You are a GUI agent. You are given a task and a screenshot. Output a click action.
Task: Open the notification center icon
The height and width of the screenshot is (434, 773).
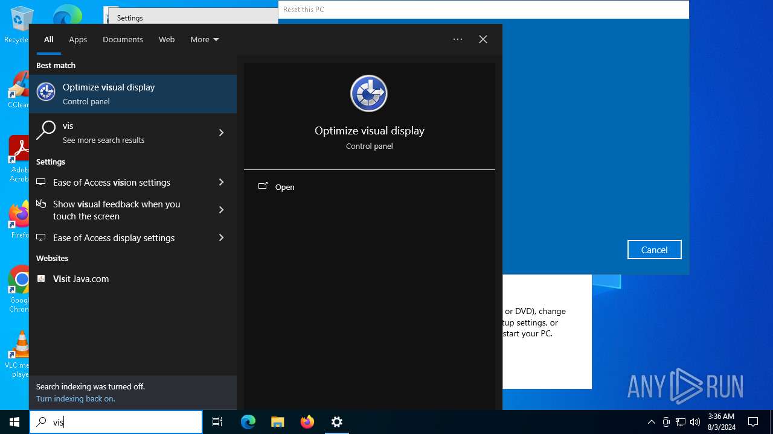click(753, 422)
